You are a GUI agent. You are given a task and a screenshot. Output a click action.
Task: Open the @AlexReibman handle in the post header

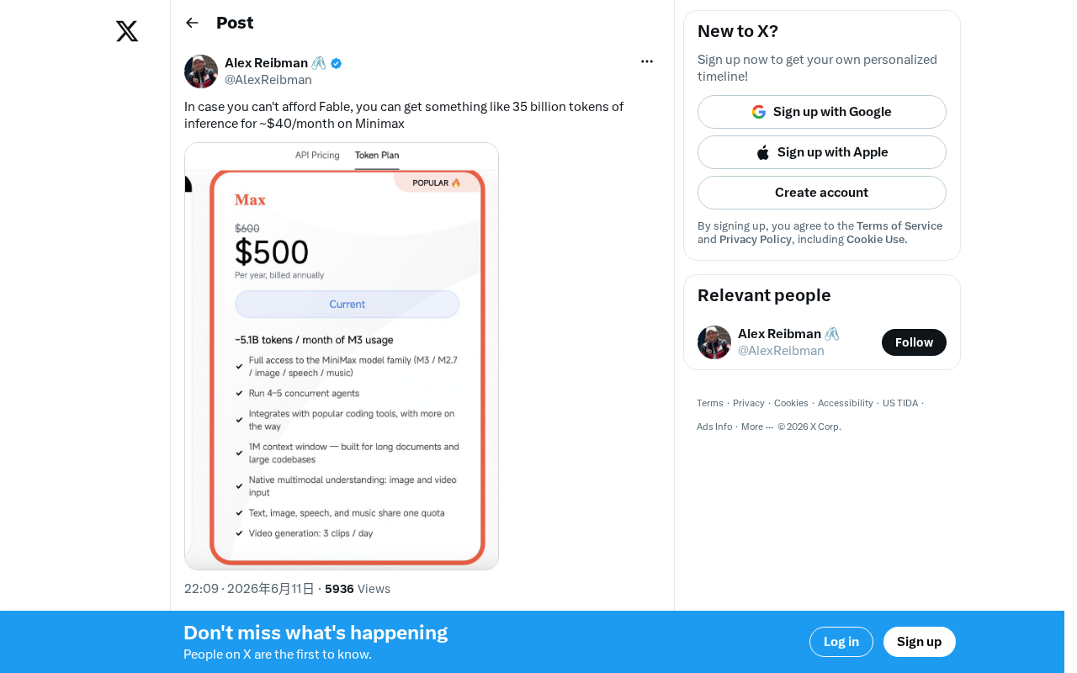tap(268, 80)
